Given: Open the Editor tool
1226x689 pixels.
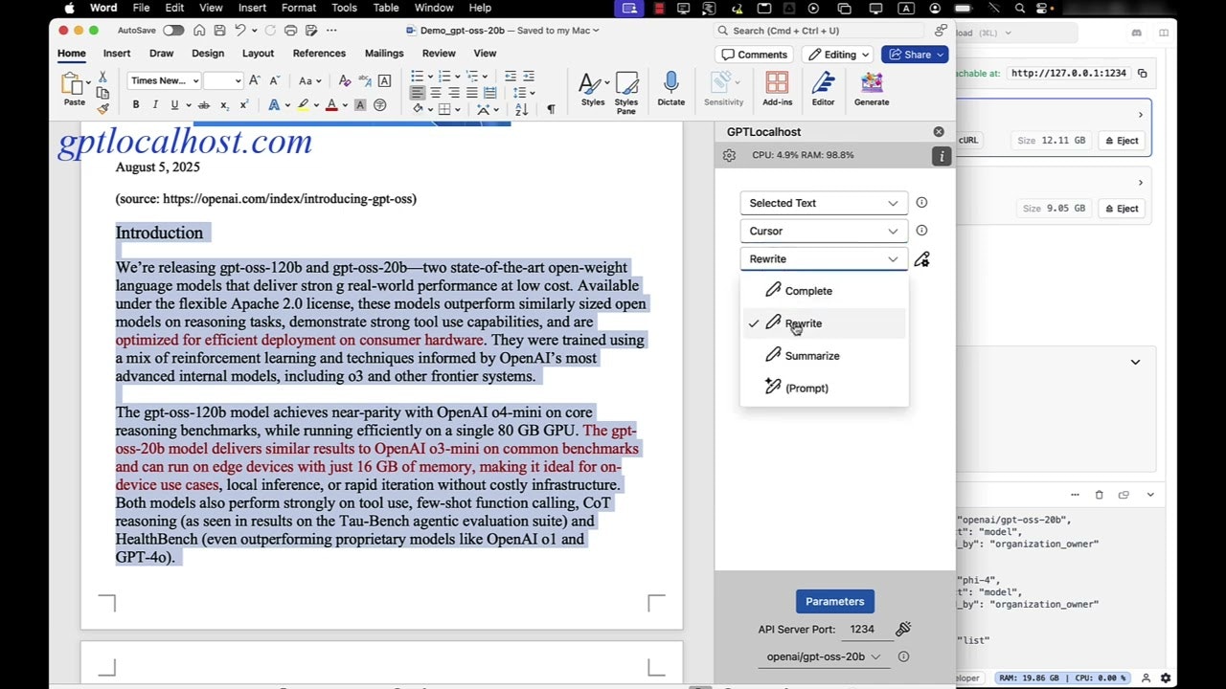Looking at the screenshot, I should pyautogui.click(x=823, y=88).
